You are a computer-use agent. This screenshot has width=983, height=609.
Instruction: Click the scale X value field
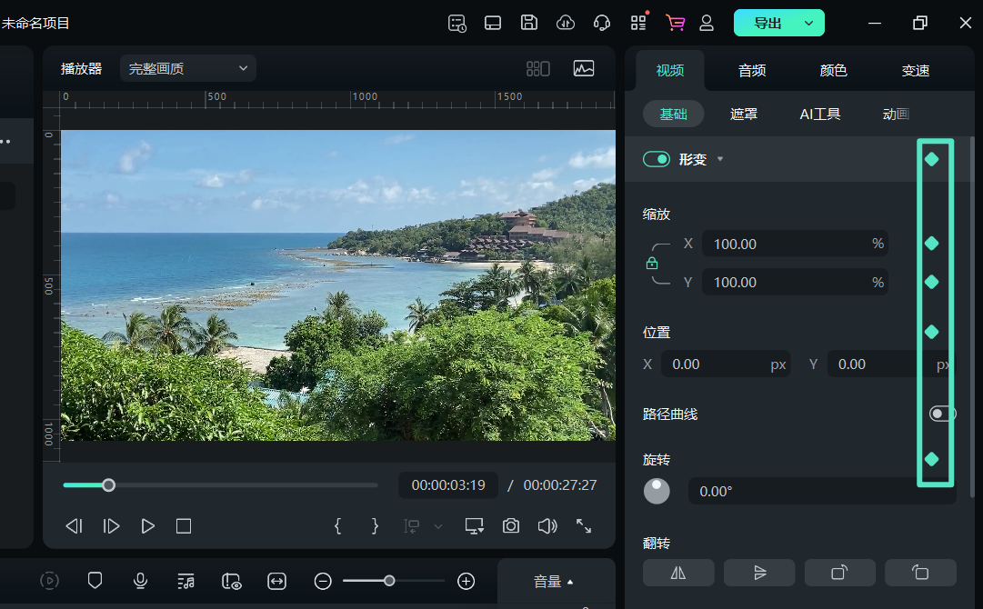pyautogui.click(x=782, y=244)
